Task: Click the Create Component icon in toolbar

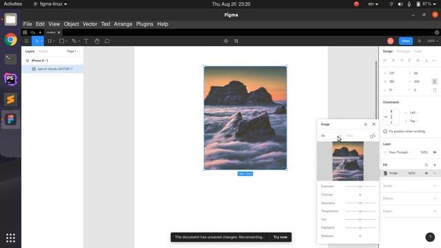Action: click(x=226, y=41)
